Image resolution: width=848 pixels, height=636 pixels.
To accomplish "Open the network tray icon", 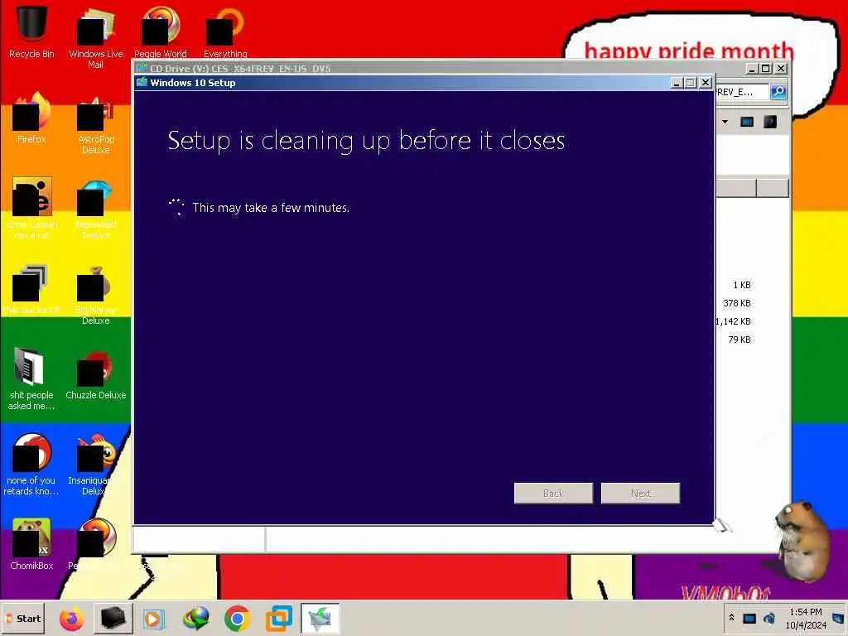I will 749,618.
